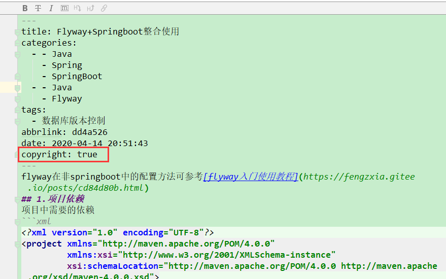446x279 pixels.
Task: Toggle the fold marker beside the '- Flyway' line
Action: 17,99
